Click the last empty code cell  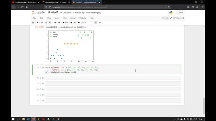pyautogui.click(x=113, y=100)
